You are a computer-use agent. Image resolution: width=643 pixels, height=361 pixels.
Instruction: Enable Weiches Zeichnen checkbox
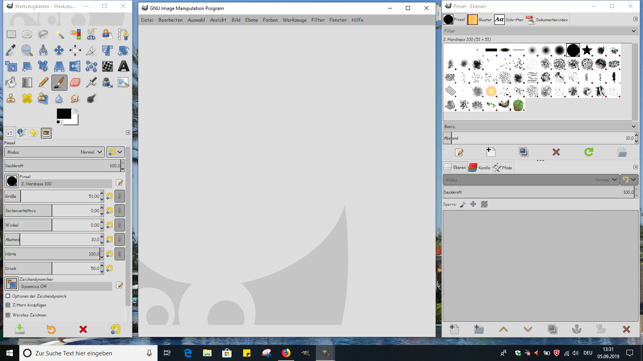point(8,315)
